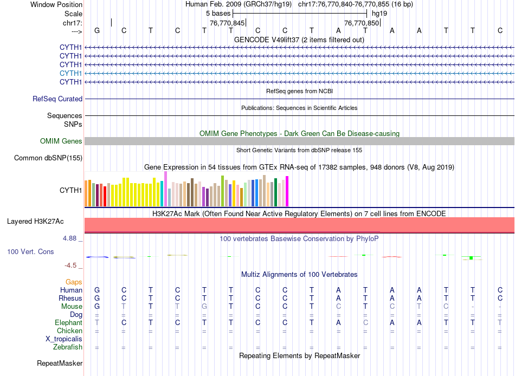
Task: Click the magenta bar ending the GTEx chart
Action: click(x=287, y=191)
